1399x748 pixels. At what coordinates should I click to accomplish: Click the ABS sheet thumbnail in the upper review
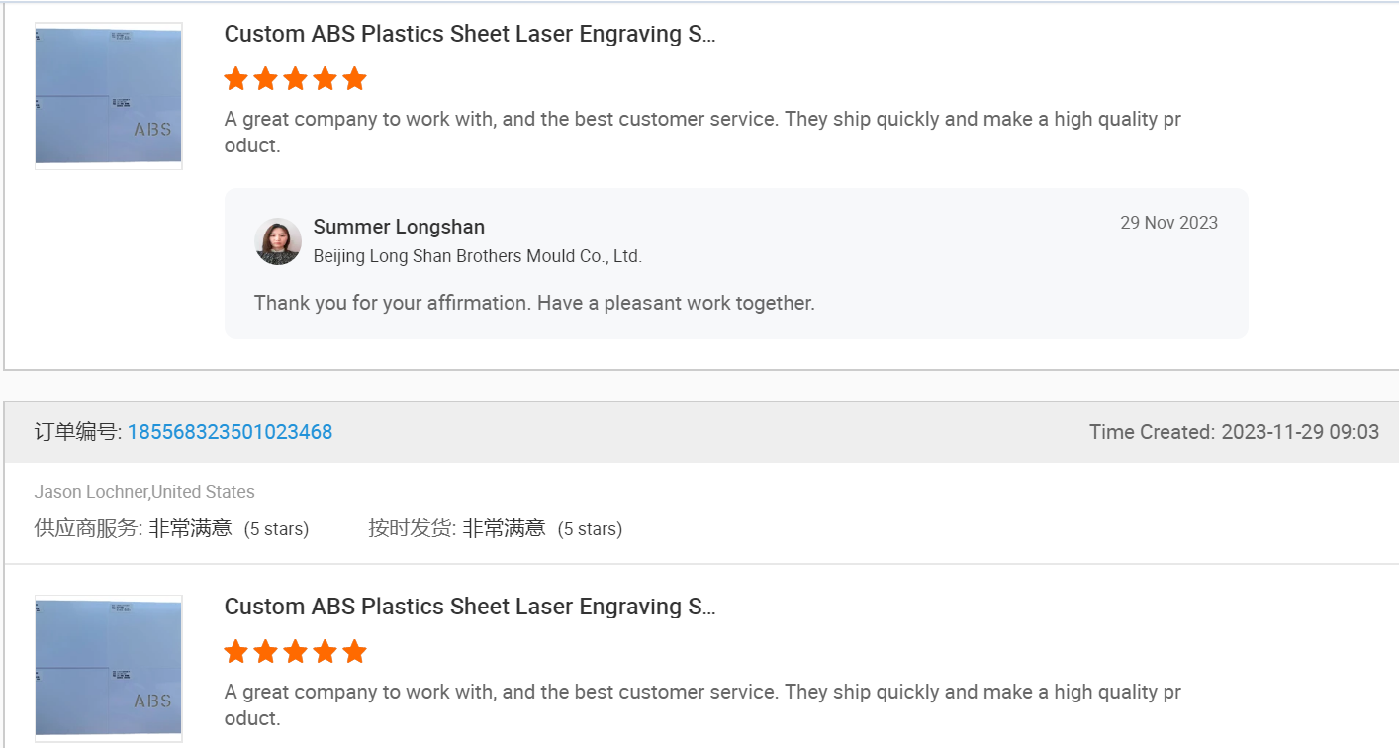click(x=109, y=96)
